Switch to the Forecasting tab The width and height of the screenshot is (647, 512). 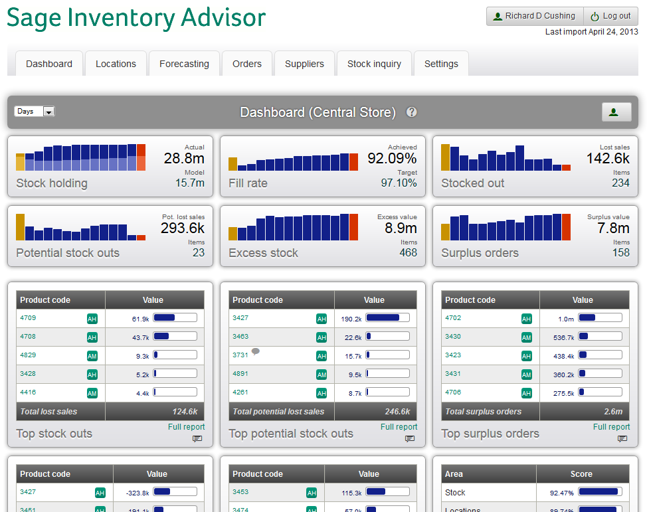(x=184, y=64)
